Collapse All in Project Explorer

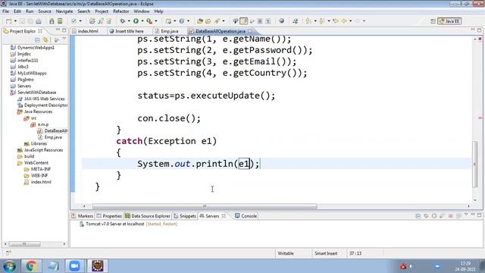click(x=37, y=40)
